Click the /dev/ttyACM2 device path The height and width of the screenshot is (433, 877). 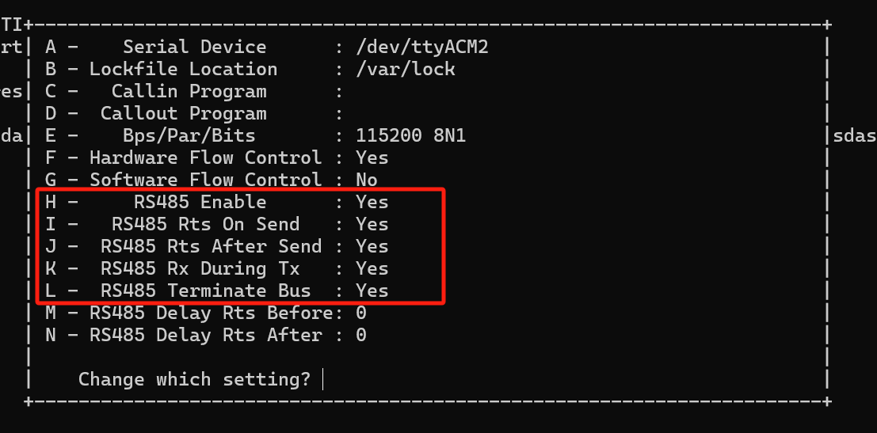421,47
